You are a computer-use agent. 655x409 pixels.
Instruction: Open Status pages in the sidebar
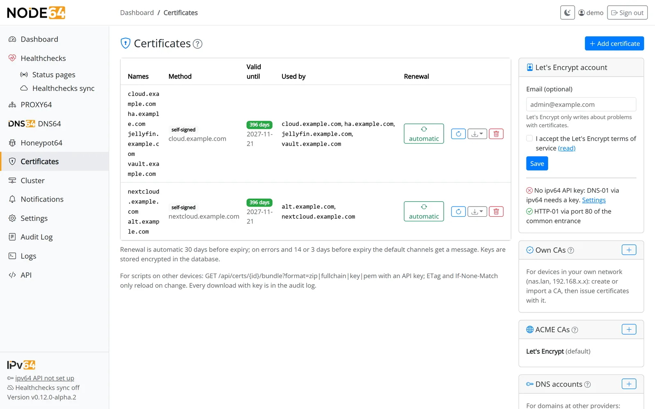point(54,75)
